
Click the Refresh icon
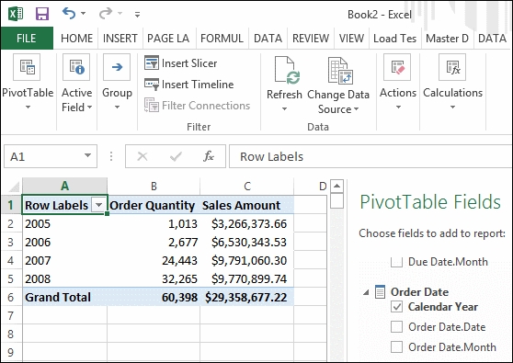(x=287, y=71)
